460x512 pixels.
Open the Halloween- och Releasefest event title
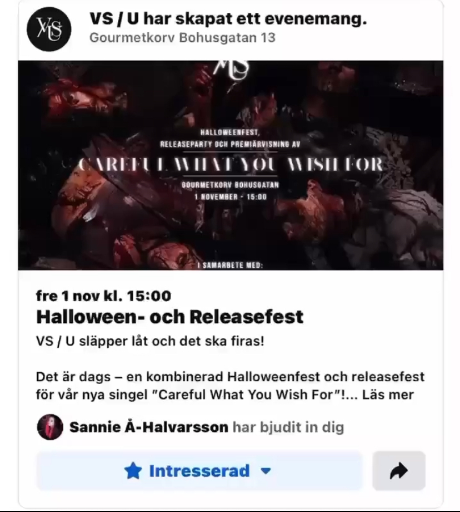(x=170, y=317)
